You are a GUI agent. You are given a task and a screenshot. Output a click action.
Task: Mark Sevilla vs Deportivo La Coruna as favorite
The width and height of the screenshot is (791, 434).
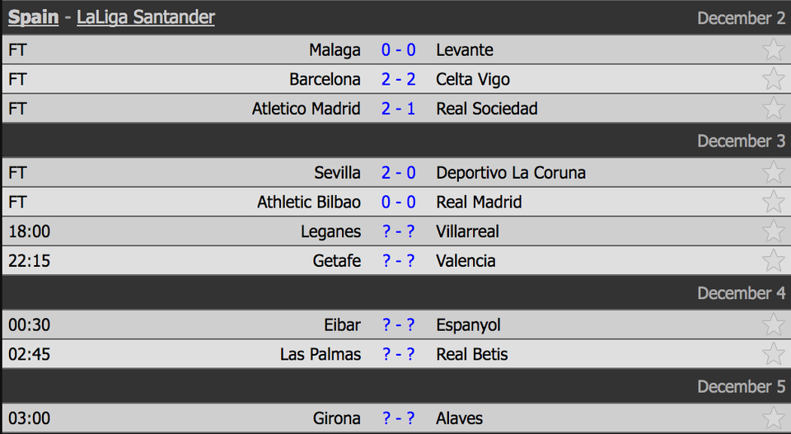tap(773, 172)
